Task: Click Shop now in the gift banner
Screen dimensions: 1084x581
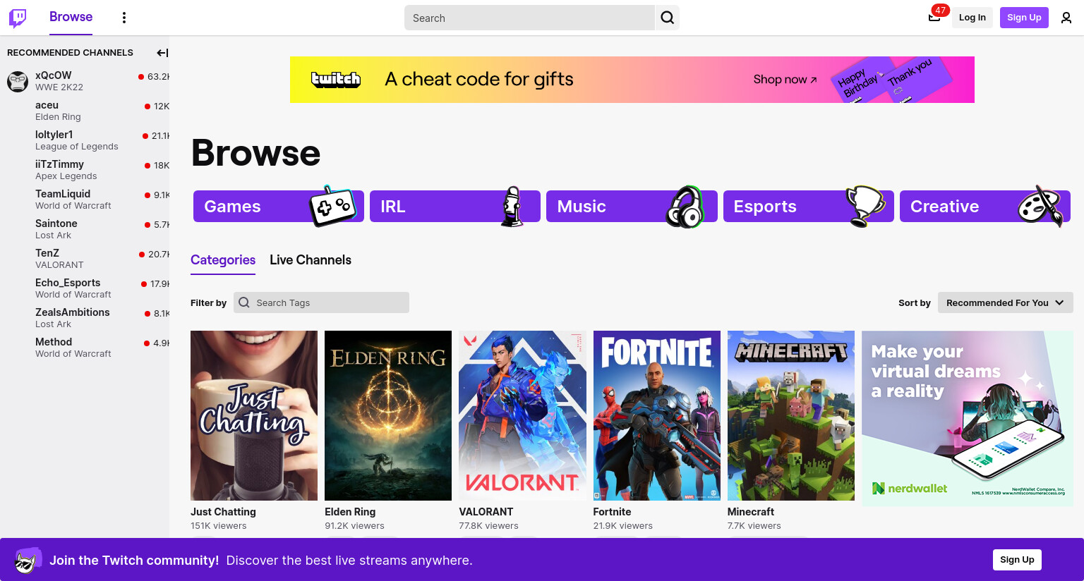Action: point(785,80)
